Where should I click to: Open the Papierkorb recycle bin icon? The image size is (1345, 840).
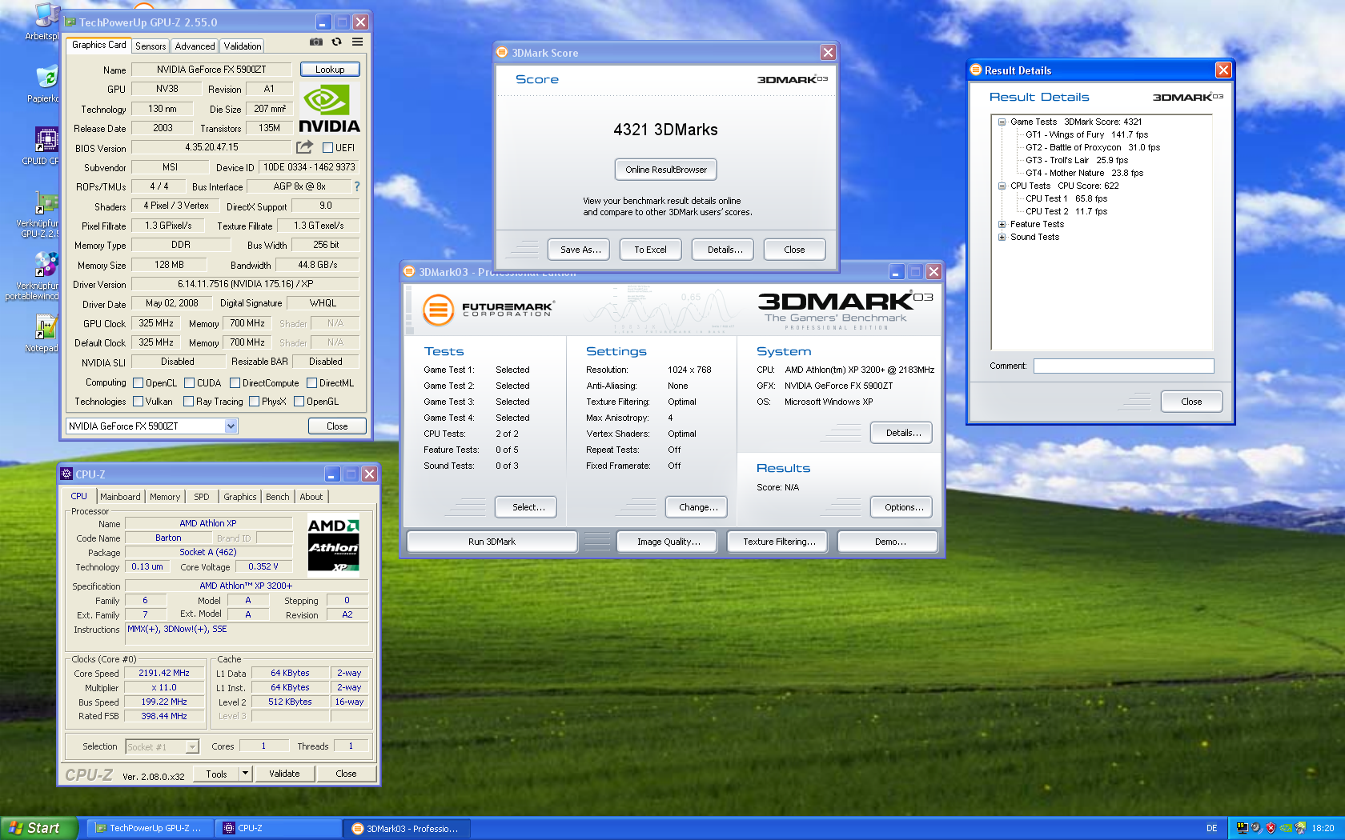tap(45, 84)
